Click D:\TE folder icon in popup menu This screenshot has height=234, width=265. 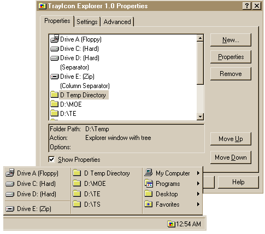[77, 194]
